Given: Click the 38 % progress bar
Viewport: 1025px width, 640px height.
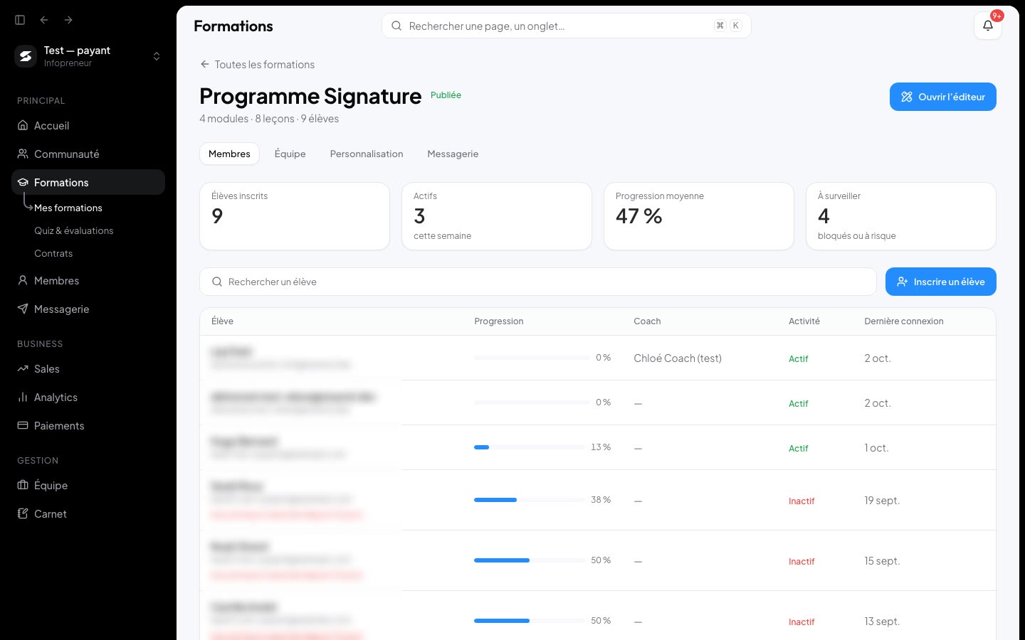Looking at the screenshot, I should tap(530, 500).
